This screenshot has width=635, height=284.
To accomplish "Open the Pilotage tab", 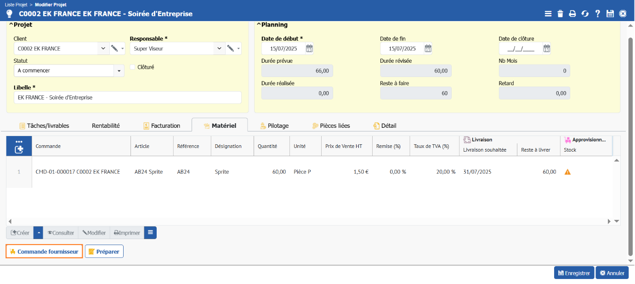I will [x=274, y=126].
